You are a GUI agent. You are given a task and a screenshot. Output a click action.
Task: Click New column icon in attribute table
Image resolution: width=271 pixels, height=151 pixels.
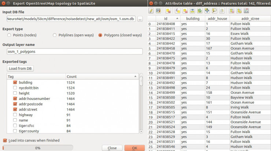[239, 11]
